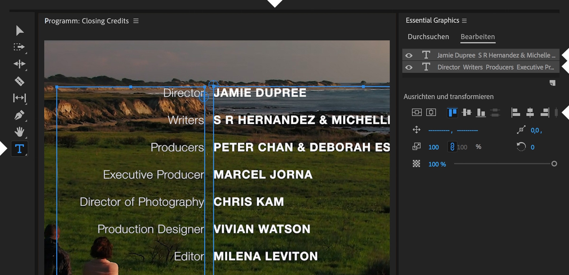The image size is (569, 275).
Task: Click the opacity slider handle
Action: 554,164
